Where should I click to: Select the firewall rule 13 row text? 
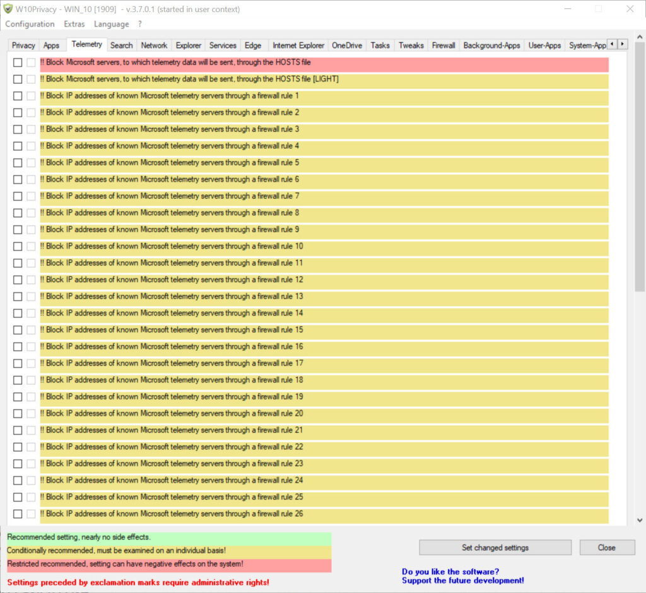tap(172, 296)
